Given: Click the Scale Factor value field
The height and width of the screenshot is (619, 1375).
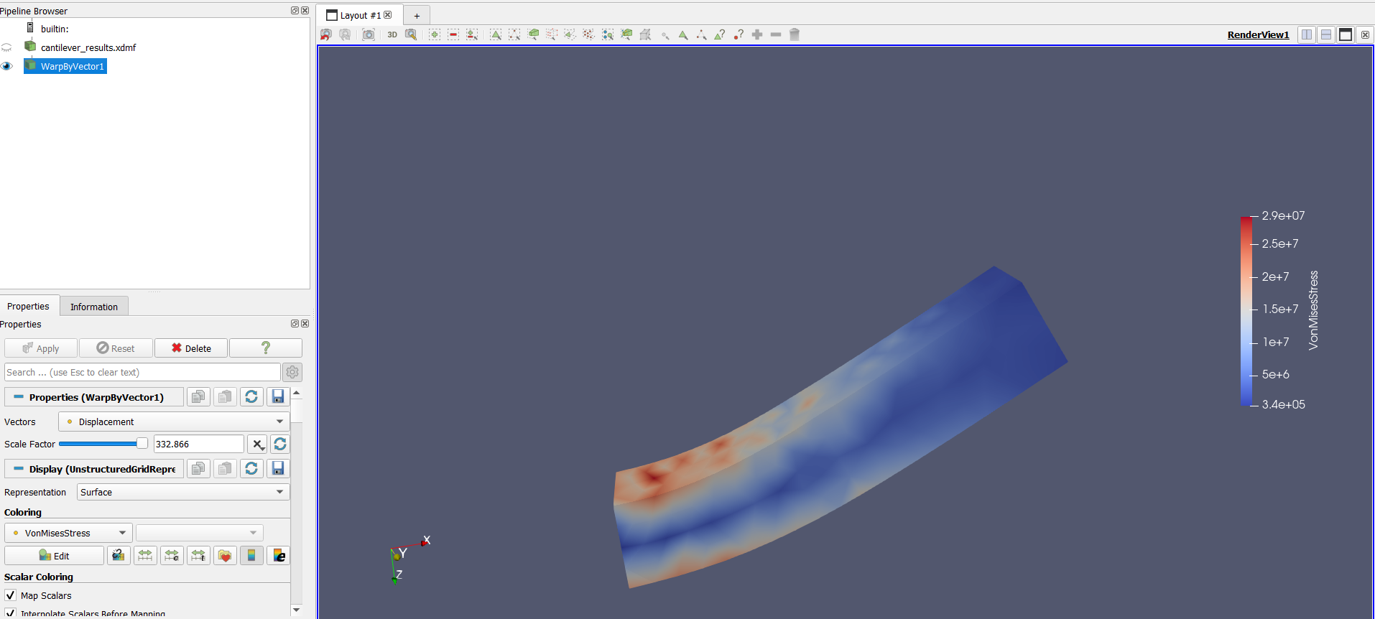Looking at the screenshot, I should point(199,444).
